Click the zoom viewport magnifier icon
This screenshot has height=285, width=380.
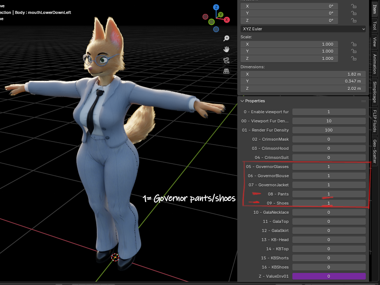click(x=226, y=38)
